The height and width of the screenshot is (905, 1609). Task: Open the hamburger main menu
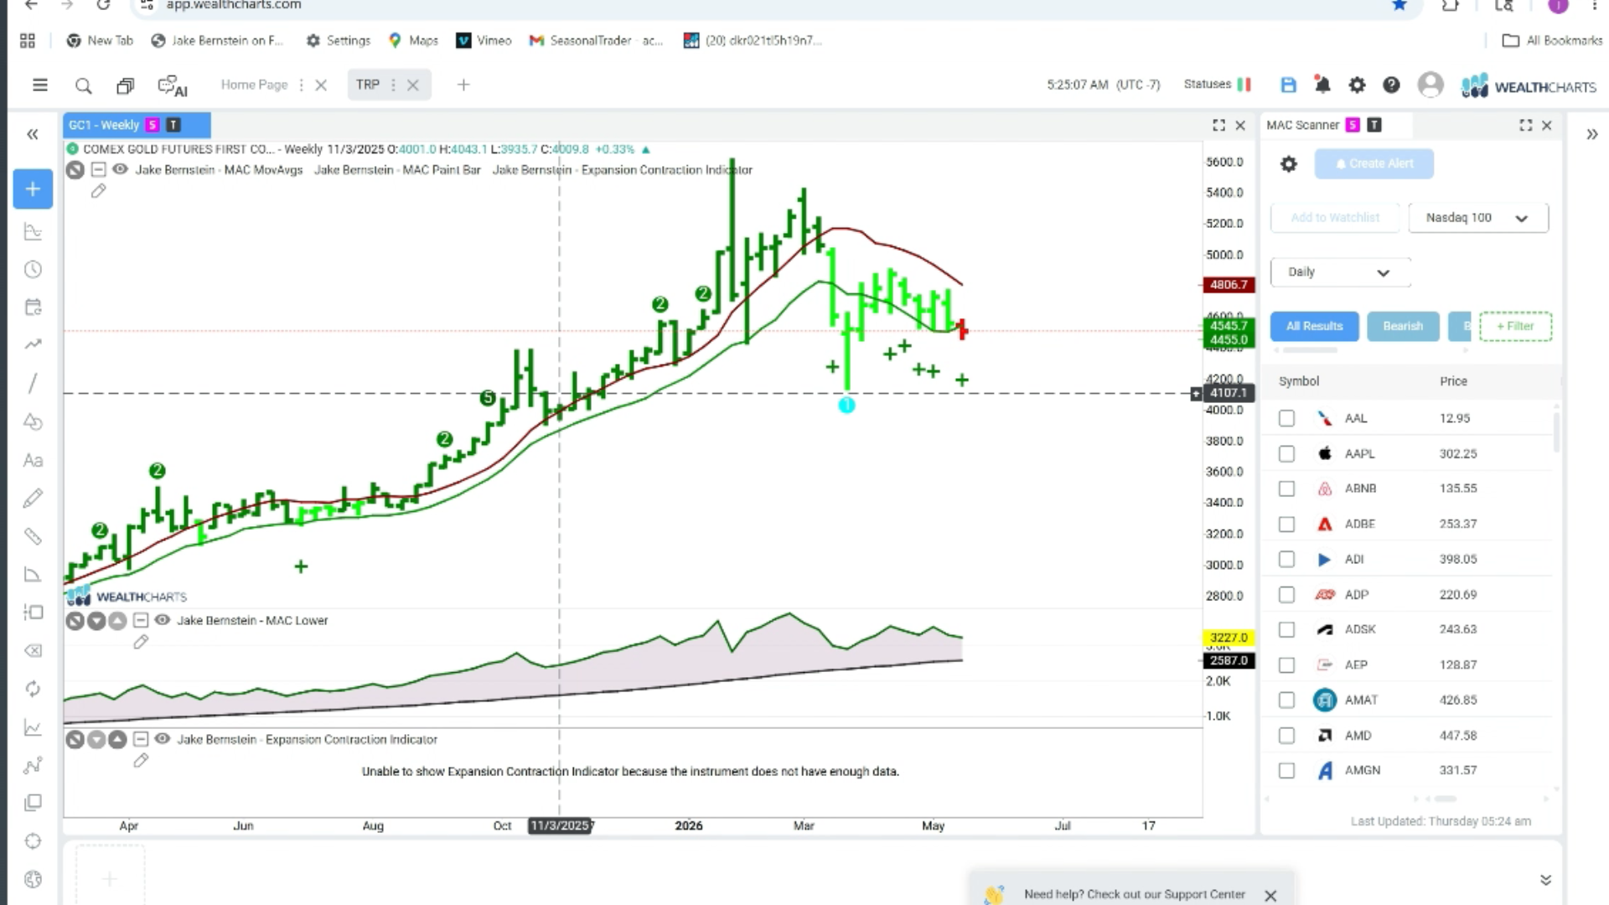tap(39, 85)
